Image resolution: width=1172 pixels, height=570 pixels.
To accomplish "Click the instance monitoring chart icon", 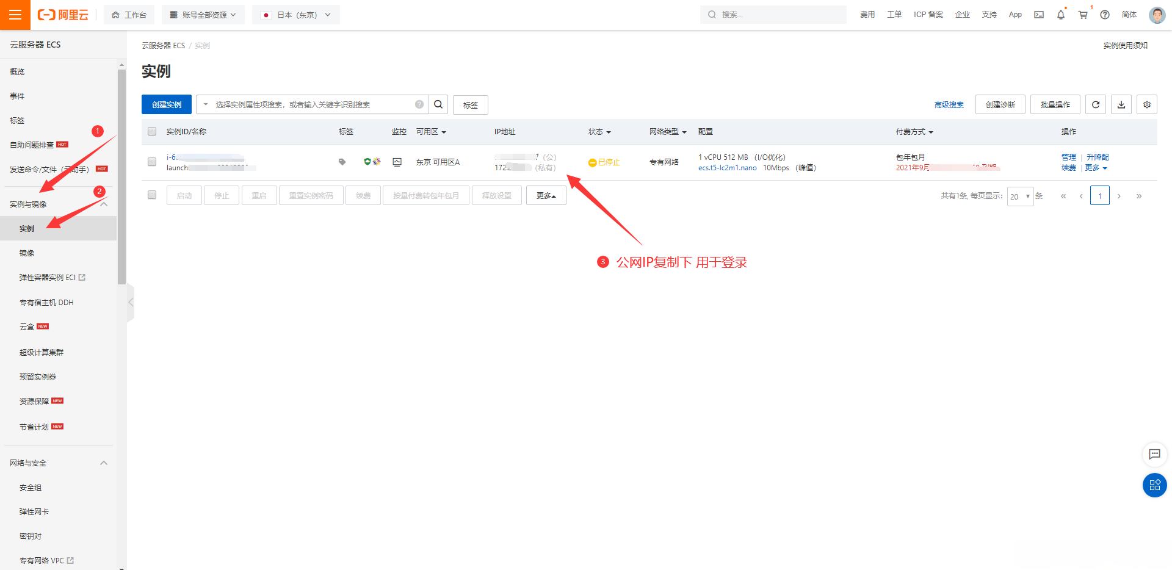I will 397,162.
